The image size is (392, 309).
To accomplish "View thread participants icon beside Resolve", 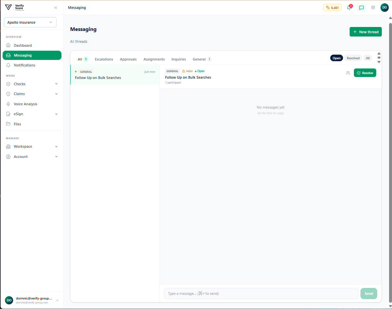I will pyautogui.click(x=348, y=73).
